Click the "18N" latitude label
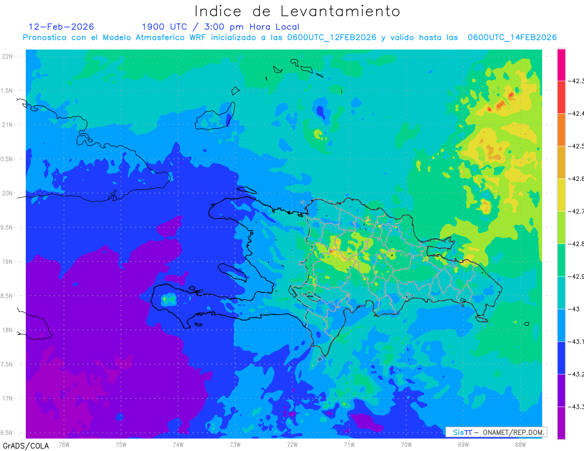This screenshot has width=584, height=451. [x=8, y=330]
